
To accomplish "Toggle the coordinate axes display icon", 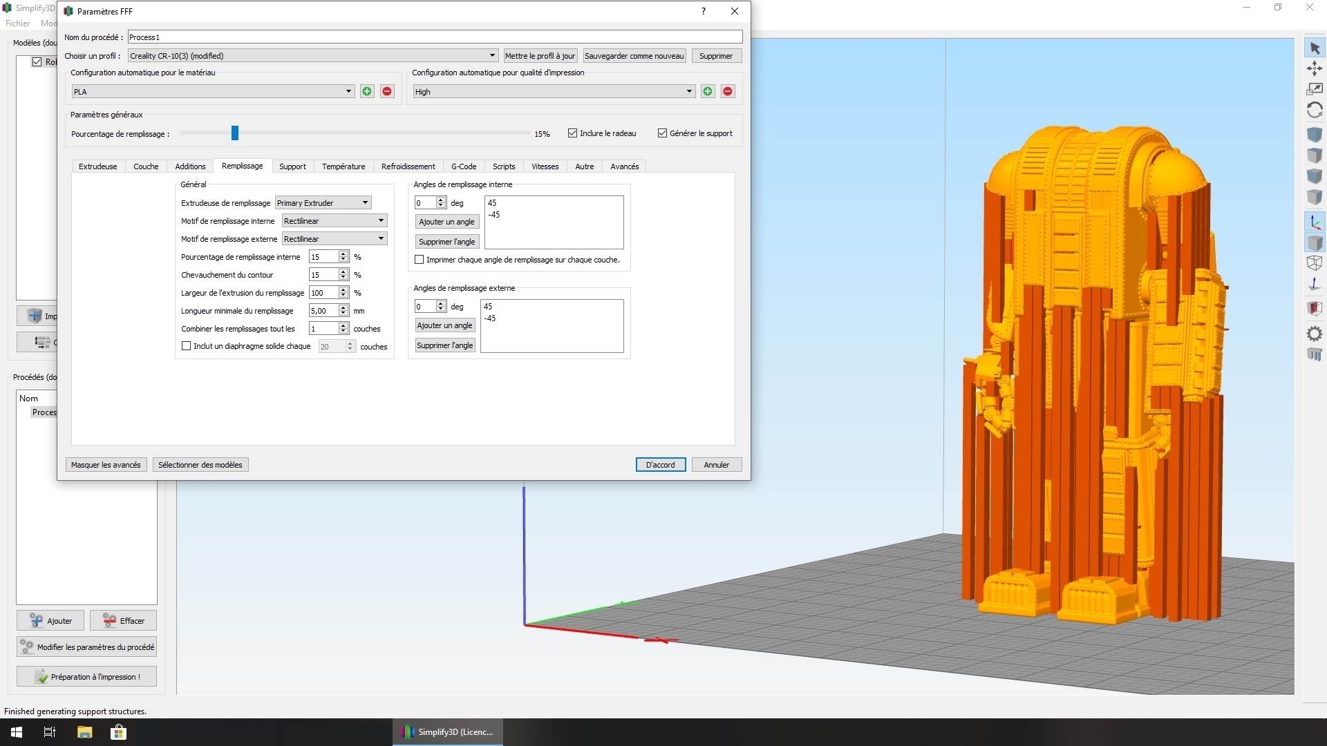I will [x=1315, y=222].
